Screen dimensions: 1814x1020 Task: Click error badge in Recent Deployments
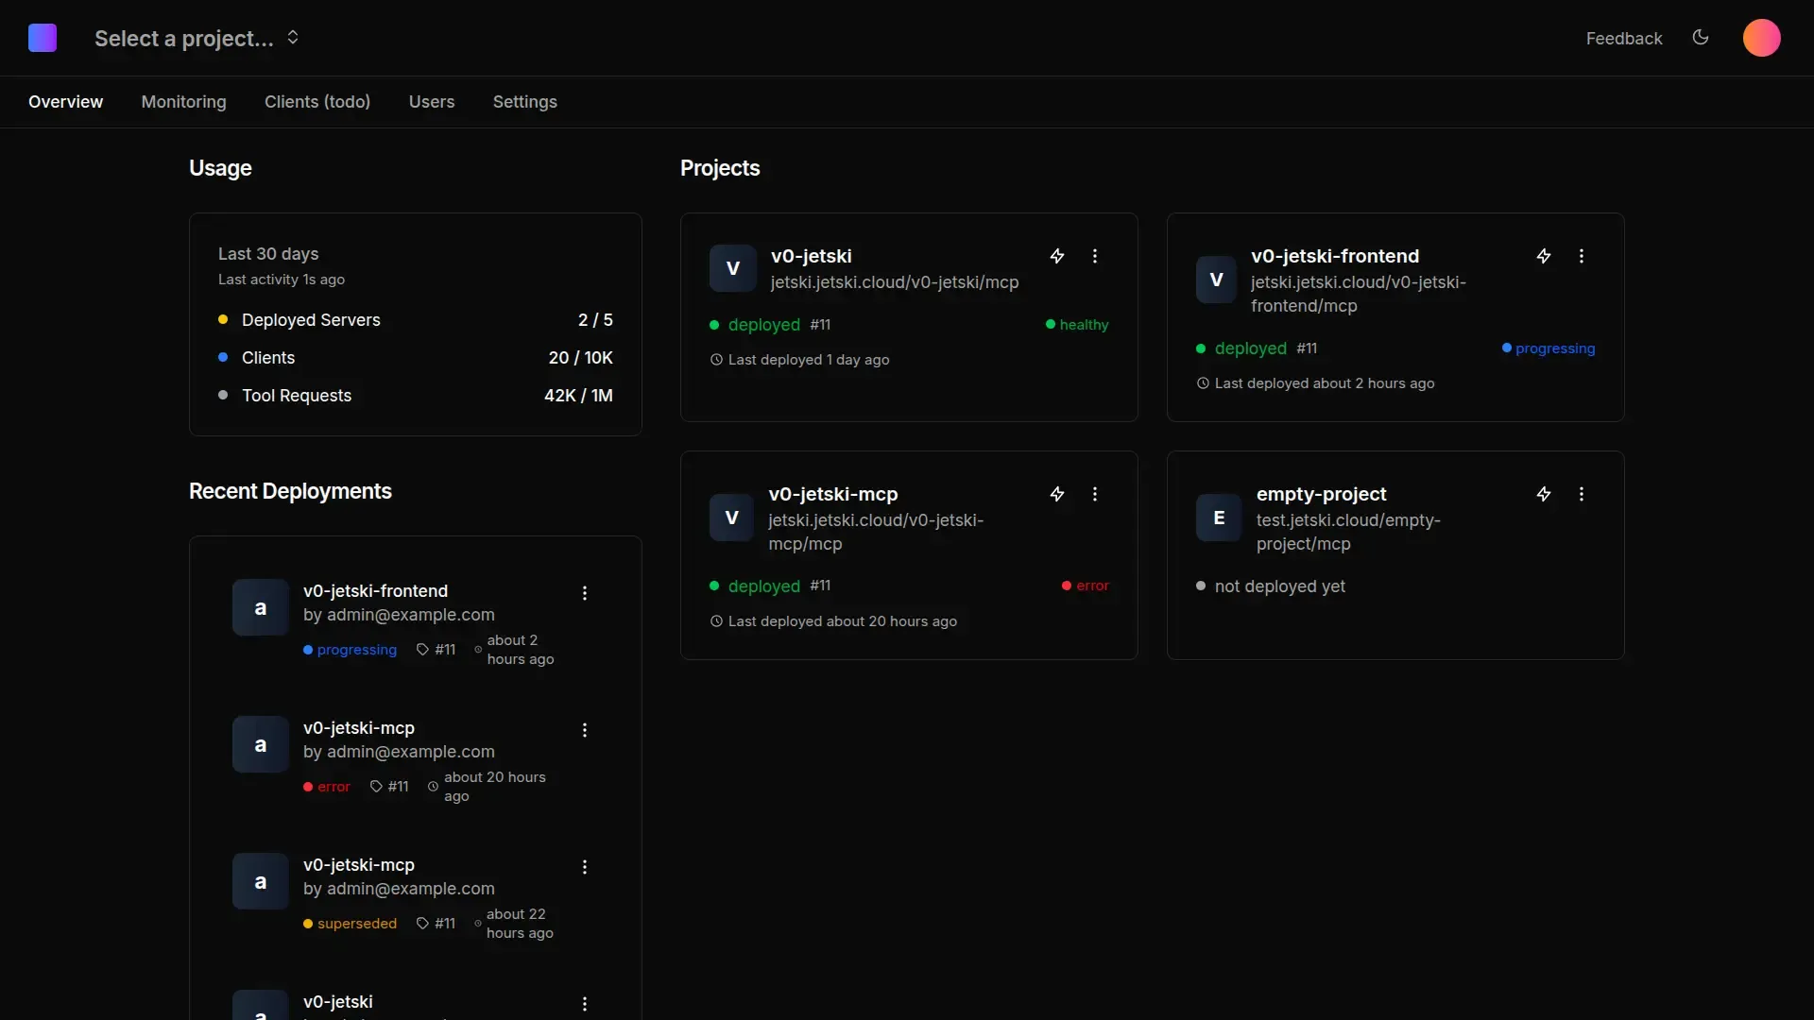pyautogui.click(x=327, y=787)
